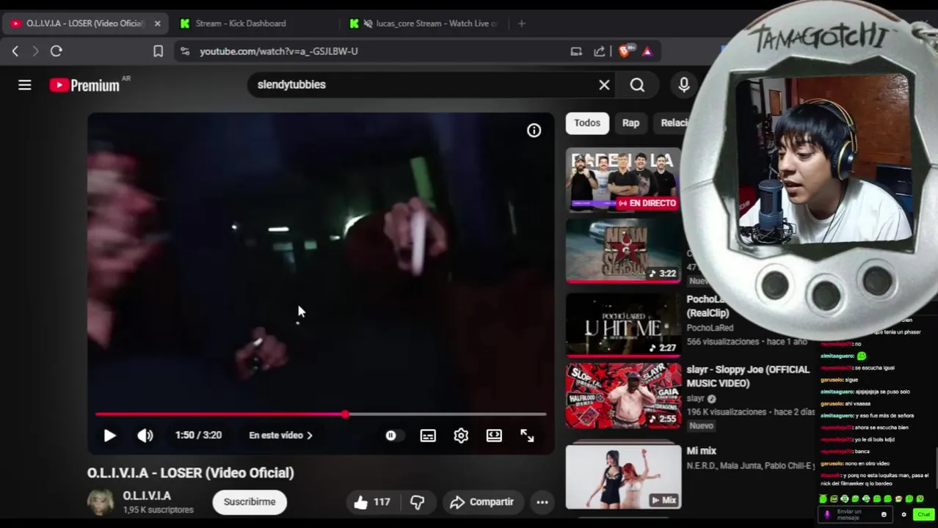Open site information icon in address bar
Image resolution: width=938 pixels, height=528 pixels.
pyautogui.click(x=185, y=51)
